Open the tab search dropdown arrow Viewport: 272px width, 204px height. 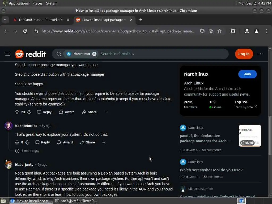coord(5,20)
